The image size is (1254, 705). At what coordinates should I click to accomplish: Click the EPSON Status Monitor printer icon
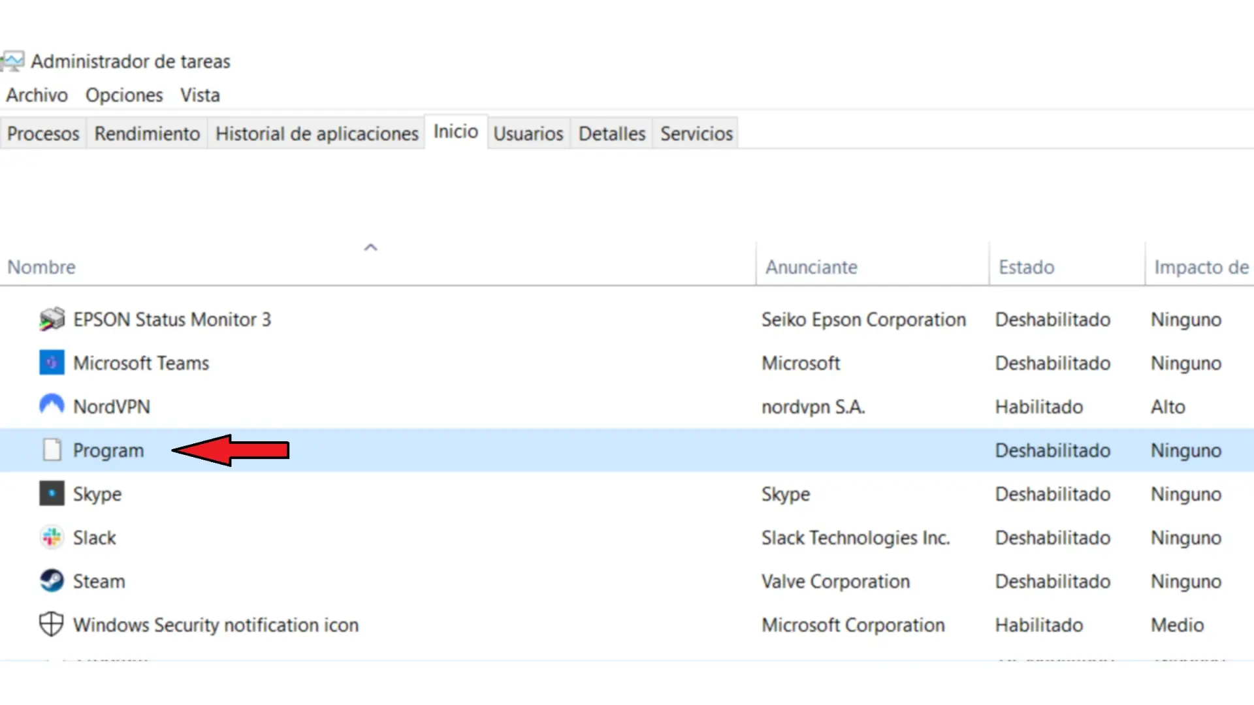[52, 319]
